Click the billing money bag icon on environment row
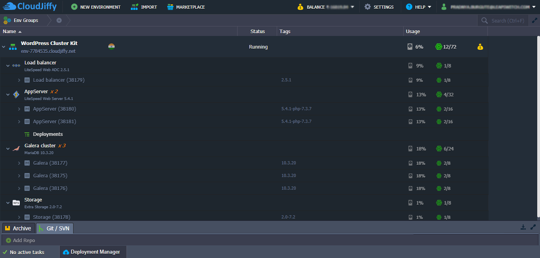Viewport: 540px width, 258px height. (480, 47)
